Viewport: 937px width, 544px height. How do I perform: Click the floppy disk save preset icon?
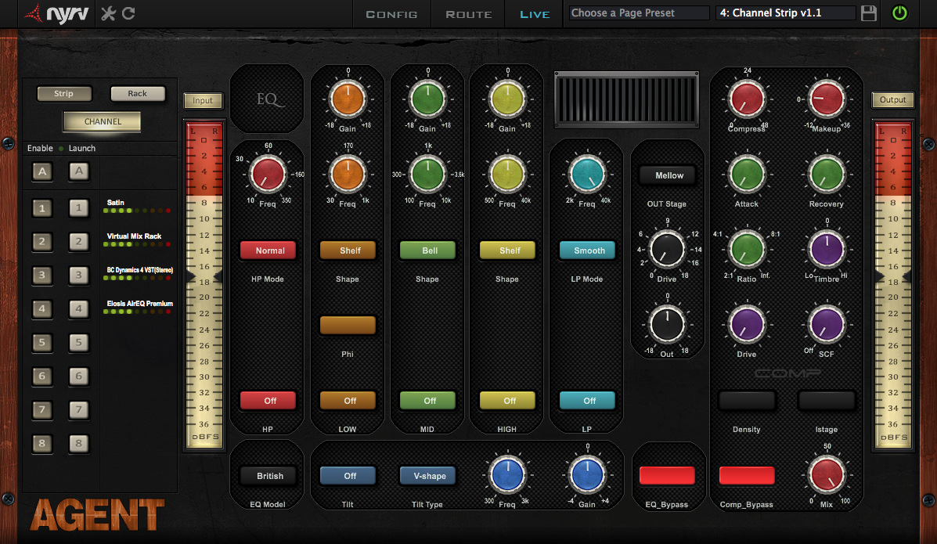[869, 13]
